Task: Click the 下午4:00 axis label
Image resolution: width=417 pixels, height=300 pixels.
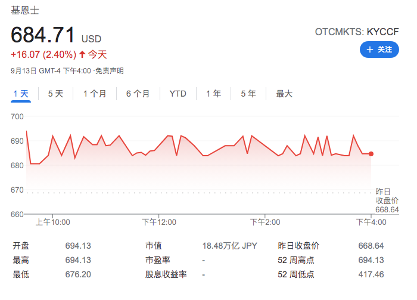Action: pyautogui.click(x=371, y=222)
